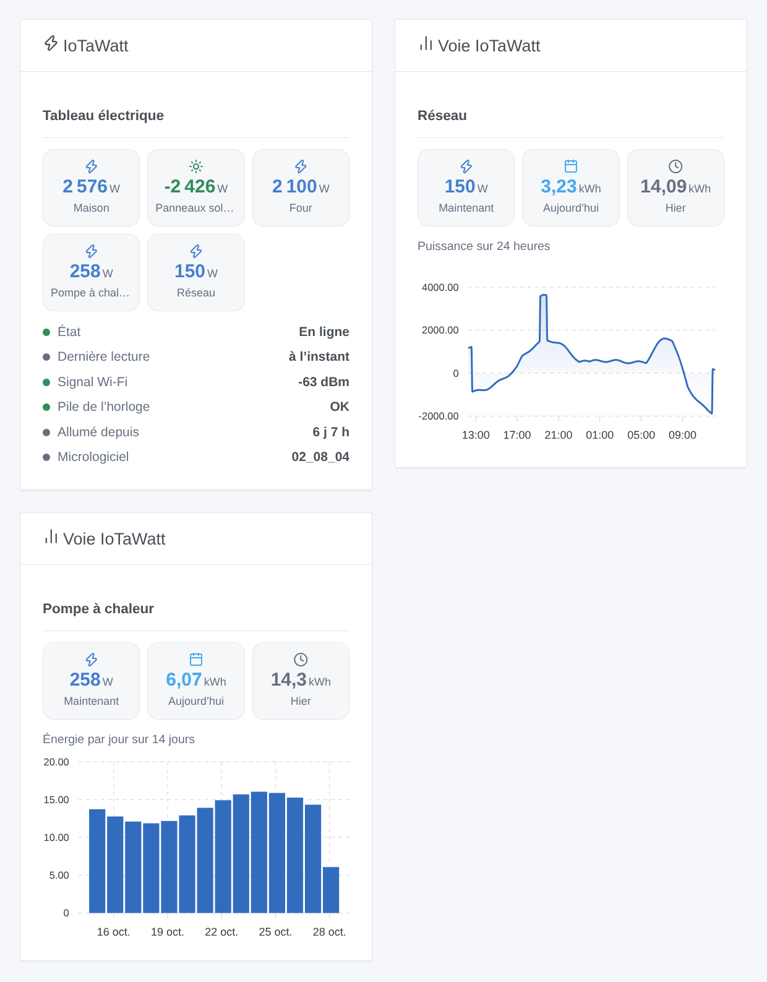Click the calendar icon above 6,07 kWh

click(196, 660)
